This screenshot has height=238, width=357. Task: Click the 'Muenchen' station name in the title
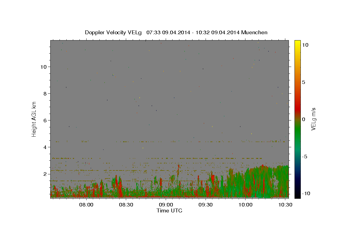(x=254, y=32)
